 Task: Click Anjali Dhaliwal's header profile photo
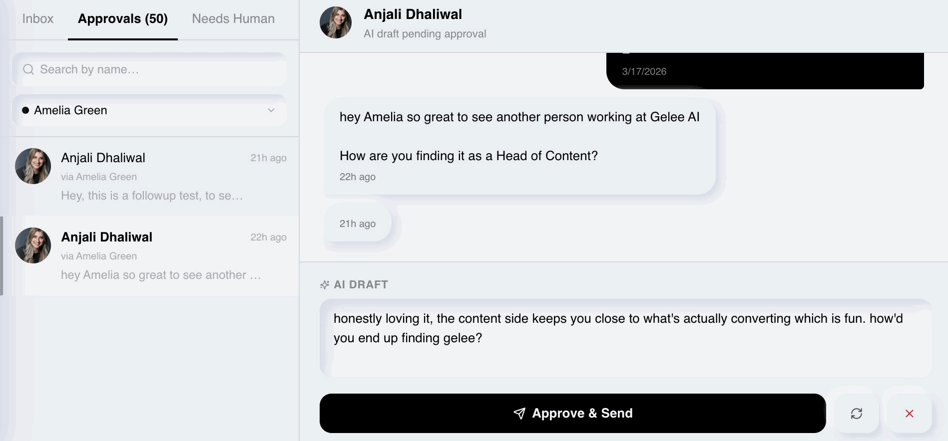pyautogui.click(x=336, y=22)
